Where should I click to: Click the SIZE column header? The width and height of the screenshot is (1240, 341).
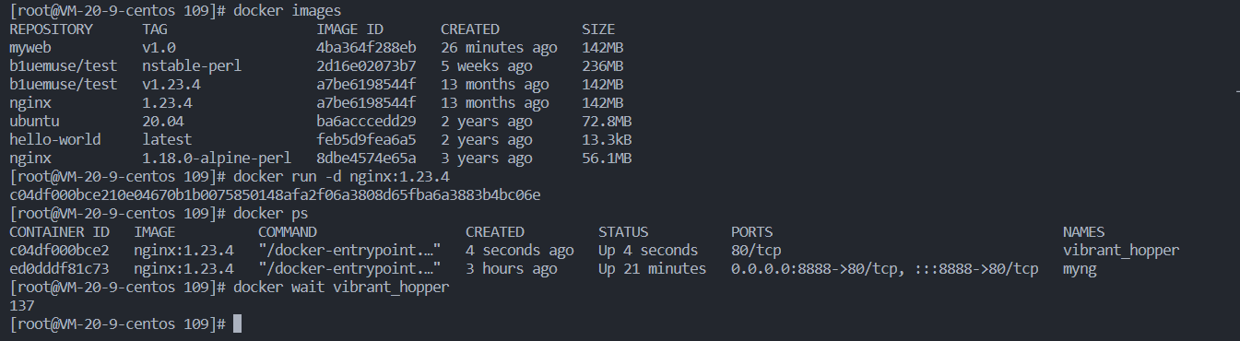(598, 29)
